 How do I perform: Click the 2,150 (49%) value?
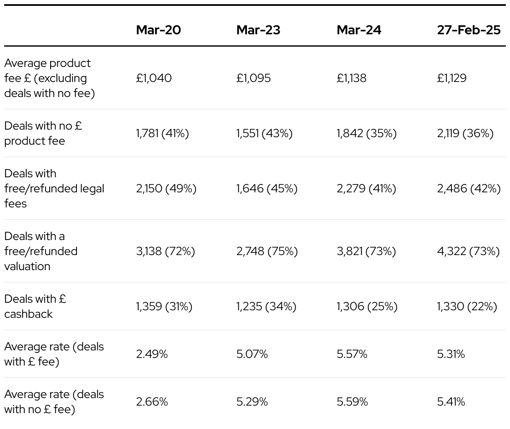click(x=166, y=189)
